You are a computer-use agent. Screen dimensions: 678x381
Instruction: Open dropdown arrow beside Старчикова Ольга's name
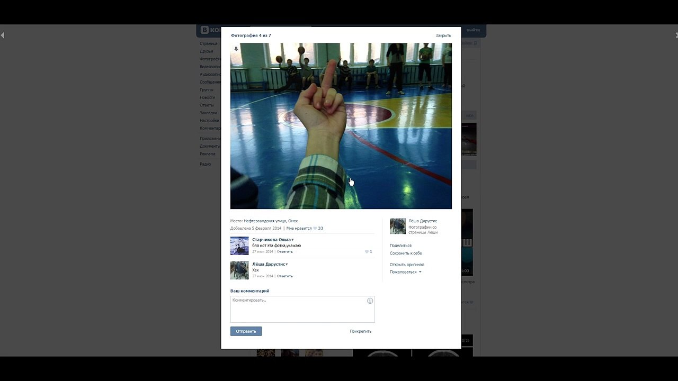coord(292,240)
